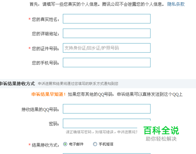Click the 结果接收方式 field label

(45, 145)
